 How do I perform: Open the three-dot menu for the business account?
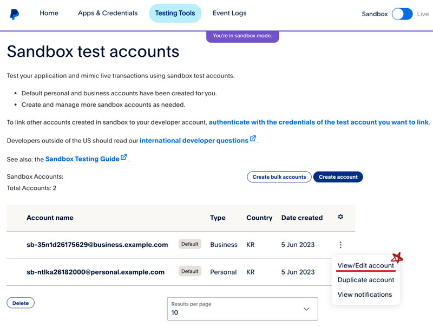pos(340,245)
